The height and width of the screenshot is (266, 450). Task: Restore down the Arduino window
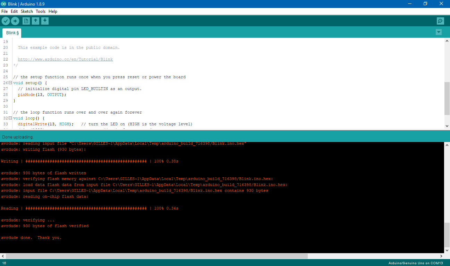point(425,4)
